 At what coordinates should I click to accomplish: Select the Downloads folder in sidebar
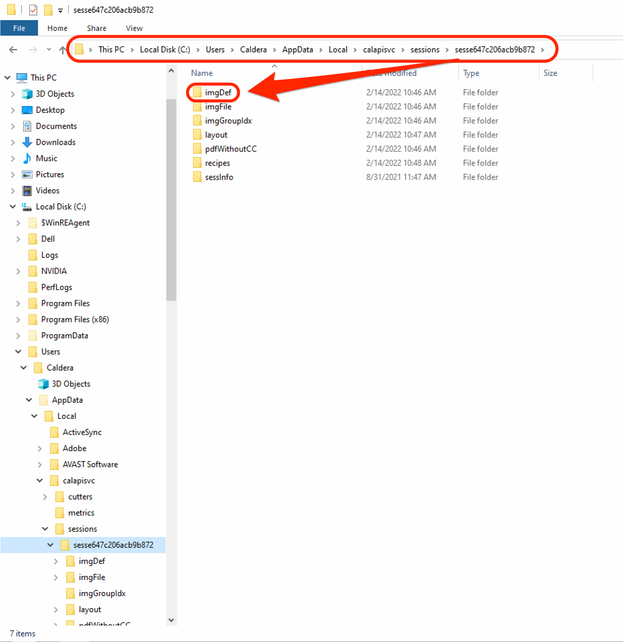click(56, 142)
